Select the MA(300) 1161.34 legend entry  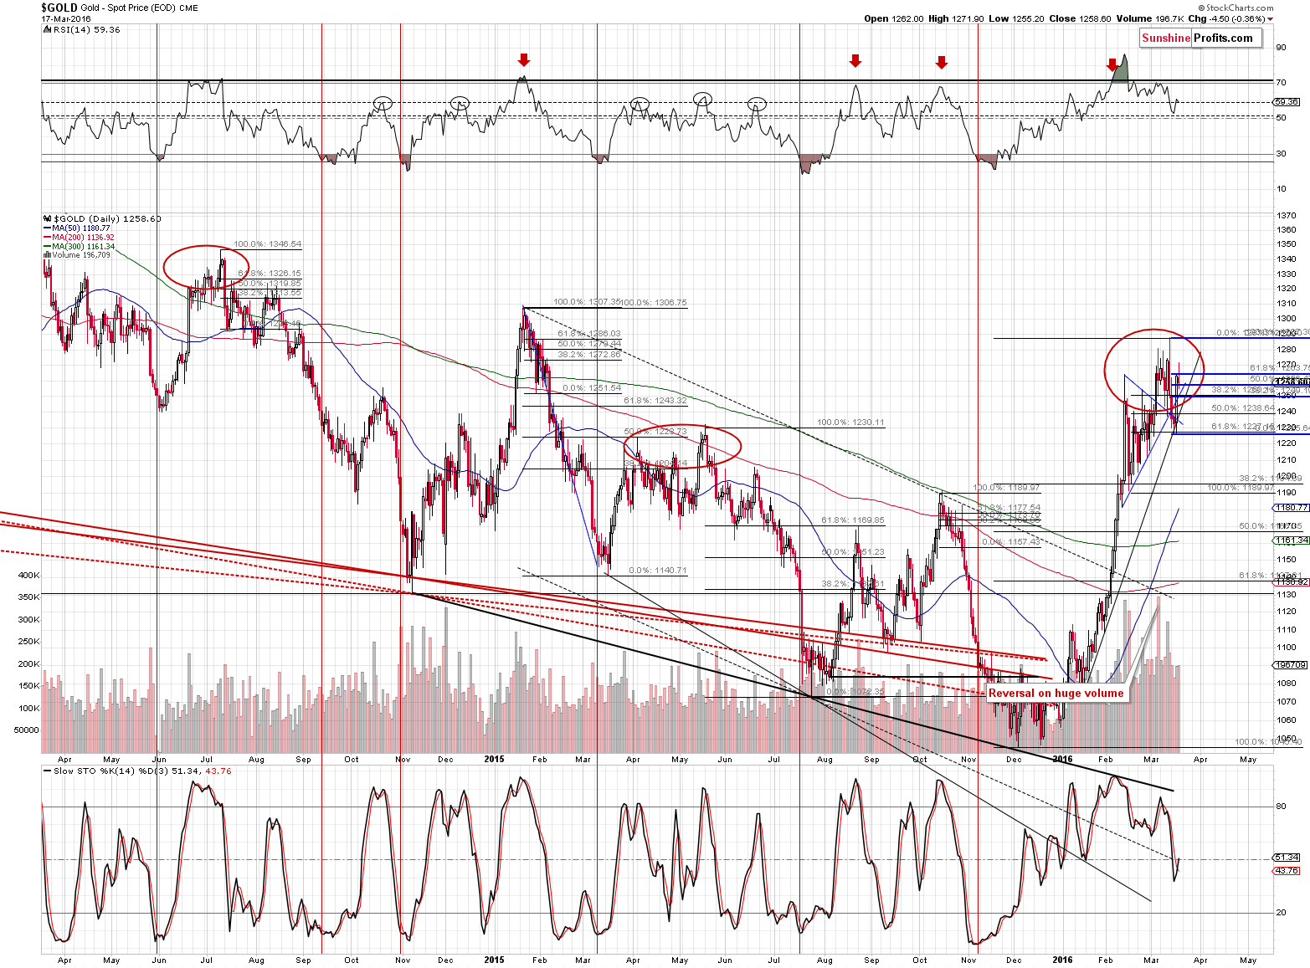pos(78,247)
